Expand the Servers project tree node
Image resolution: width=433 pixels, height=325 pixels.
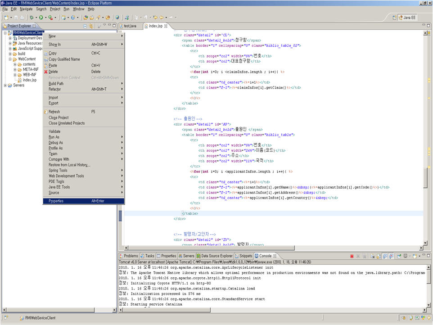[x=5, y=85]
